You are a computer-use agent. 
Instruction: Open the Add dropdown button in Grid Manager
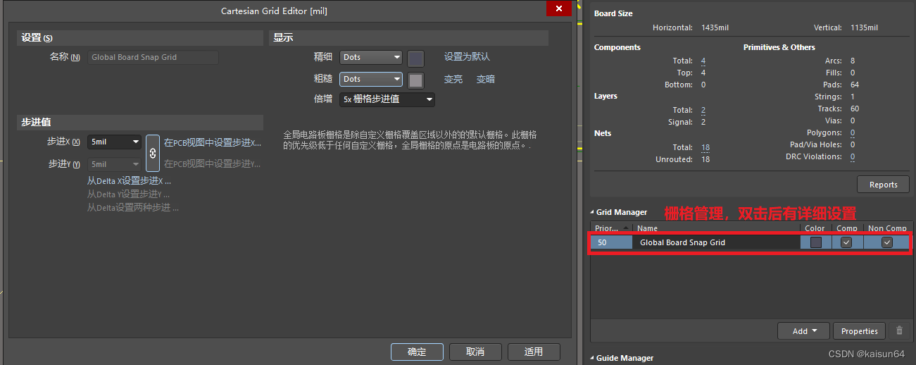tap(803, 330)
